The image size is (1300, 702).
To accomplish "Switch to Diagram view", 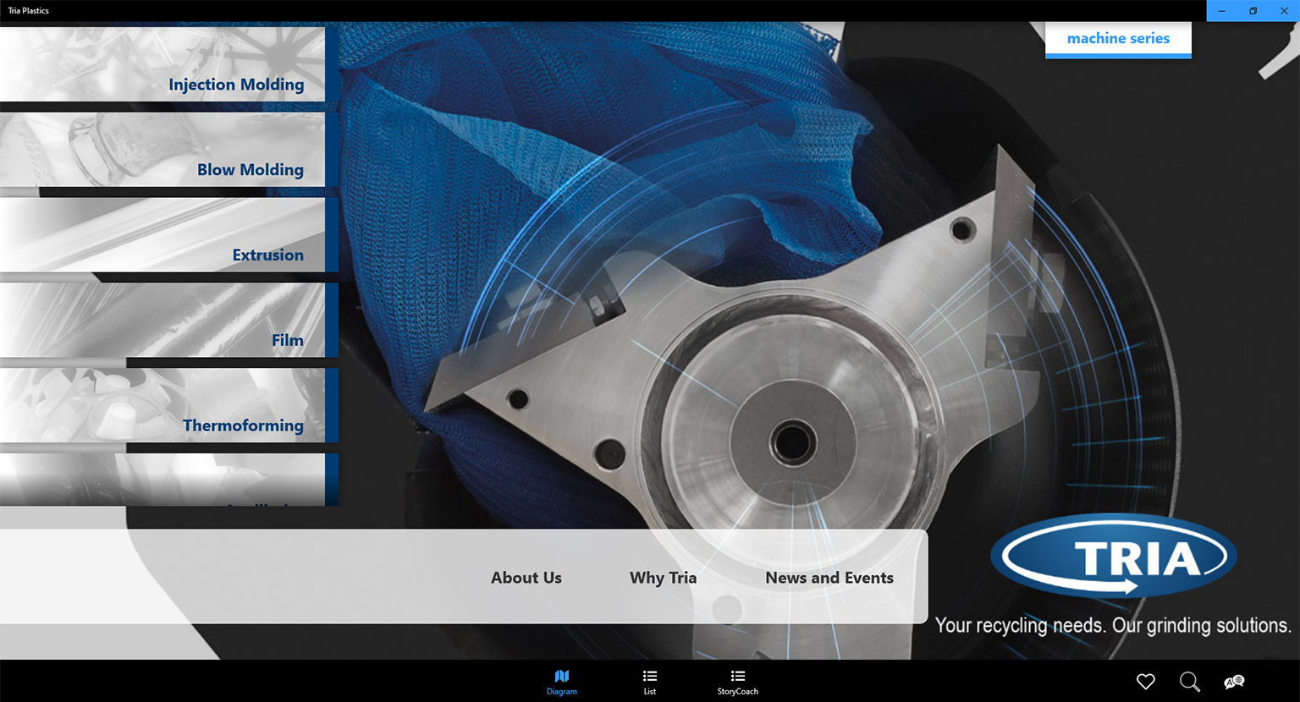I will (x=562, y=682).
